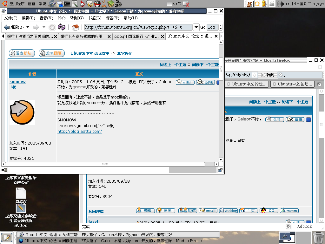
Task: Expand the URL address history dropdown
Action: click(196, 27)
